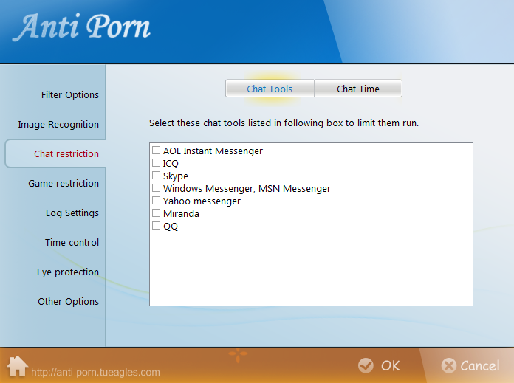Click the ICQ list label
Viewport: 514px width, 383px height.
tap(171, 164)
